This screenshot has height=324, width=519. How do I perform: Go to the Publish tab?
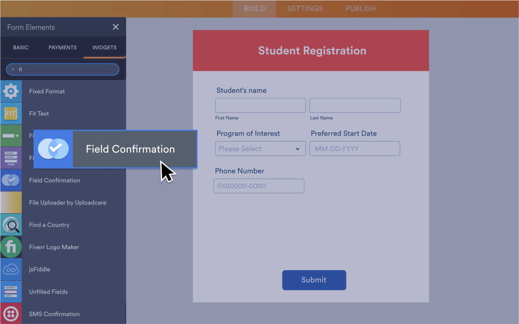pyautogui.click(x=361, y=8)
